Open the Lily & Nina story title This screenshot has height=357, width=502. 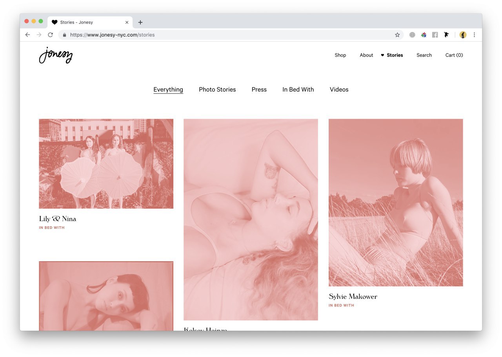pyautogui.click(x=58, y=219)
